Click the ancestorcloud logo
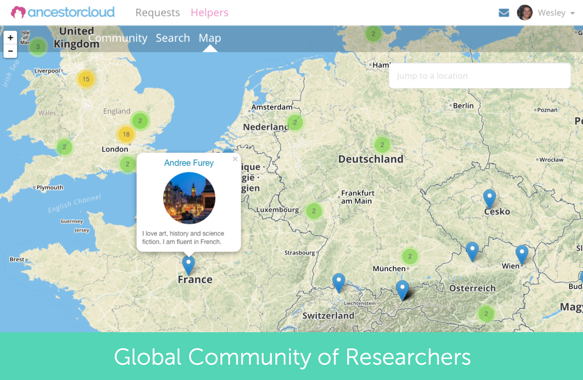 coord(63,13)
